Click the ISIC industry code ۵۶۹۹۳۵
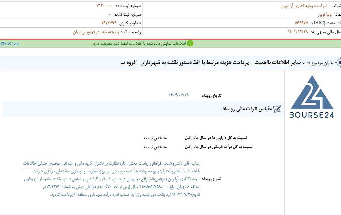This screenshot has width=341, height=215. pyautogui.click(x=301, y=23)
